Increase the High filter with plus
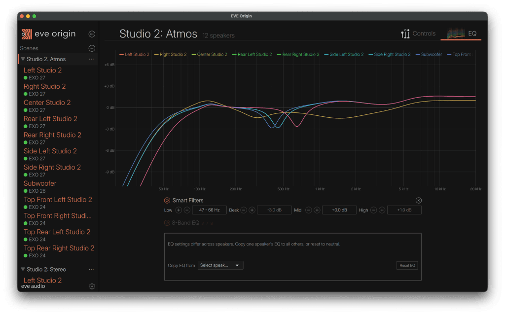The image size is (505, 315). [x=382, y=210]
